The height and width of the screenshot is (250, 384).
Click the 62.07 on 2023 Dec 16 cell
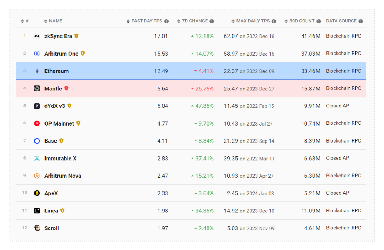pyautogui.click(x=249, y=36)
